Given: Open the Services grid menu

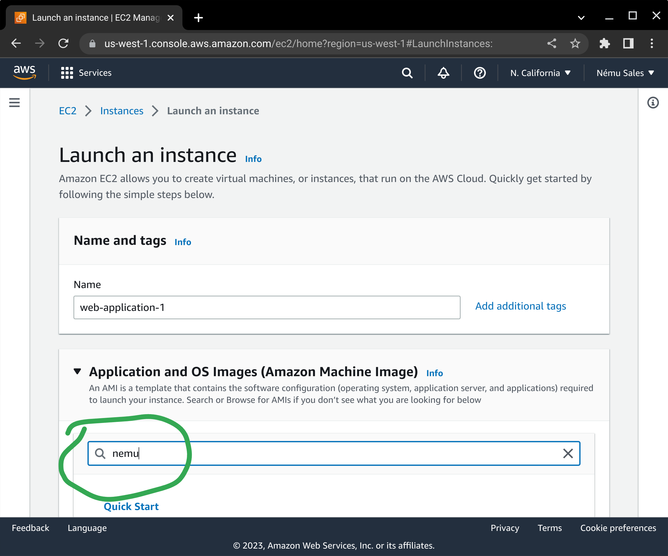Looking at the screenshot, I should [67, 73].
